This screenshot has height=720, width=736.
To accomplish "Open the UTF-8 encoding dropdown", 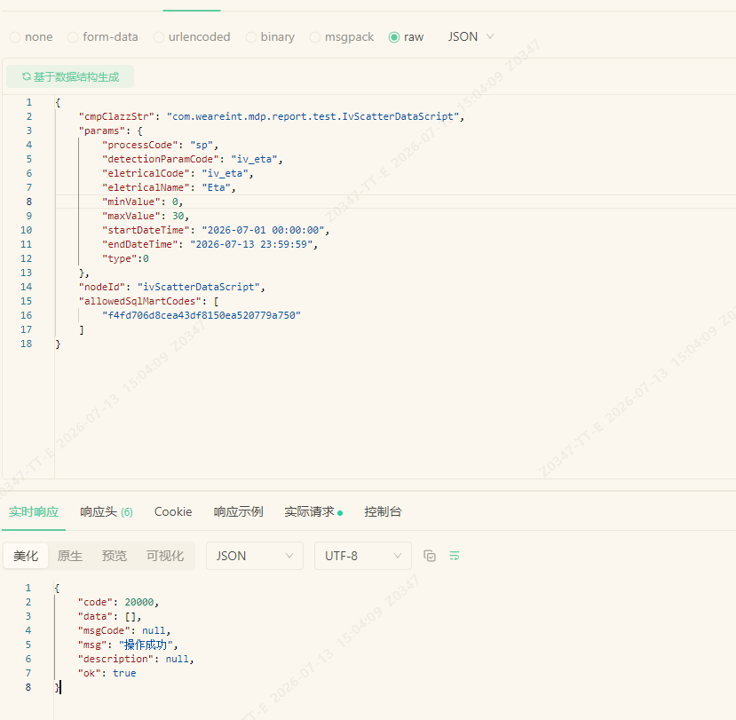I will (363, 556).
